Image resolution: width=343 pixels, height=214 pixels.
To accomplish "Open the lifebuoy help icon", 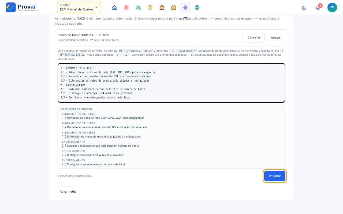I will click(x=197, y=7).
